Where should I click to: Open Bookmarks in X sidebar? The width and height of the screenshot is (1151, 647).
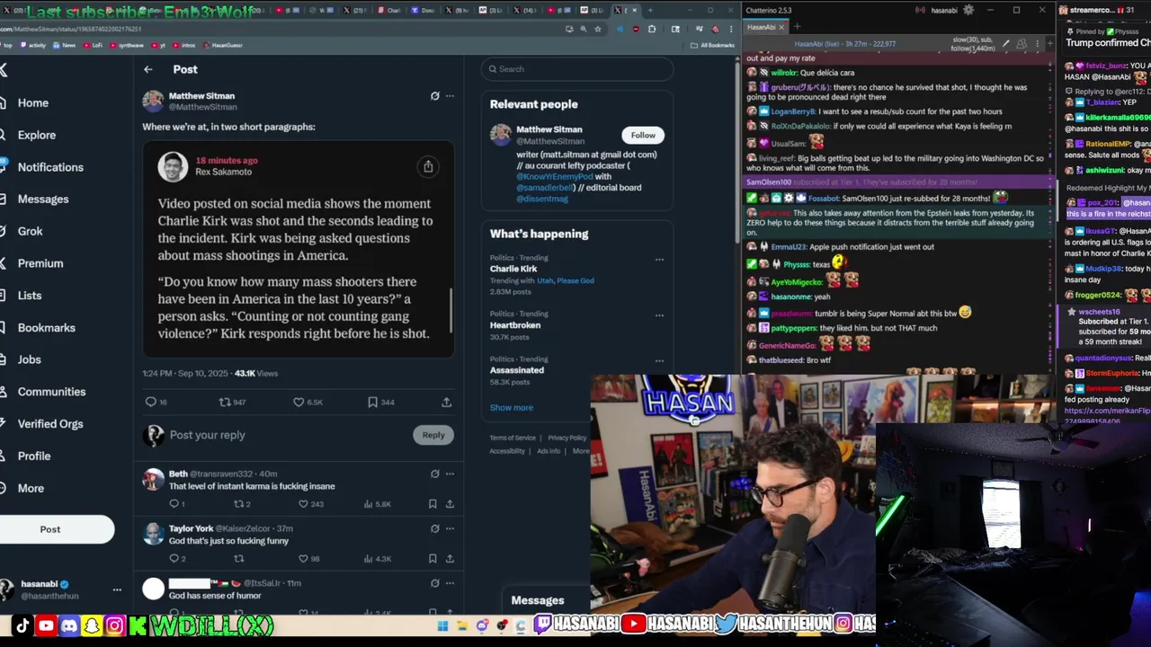click(x=47, y=328)
